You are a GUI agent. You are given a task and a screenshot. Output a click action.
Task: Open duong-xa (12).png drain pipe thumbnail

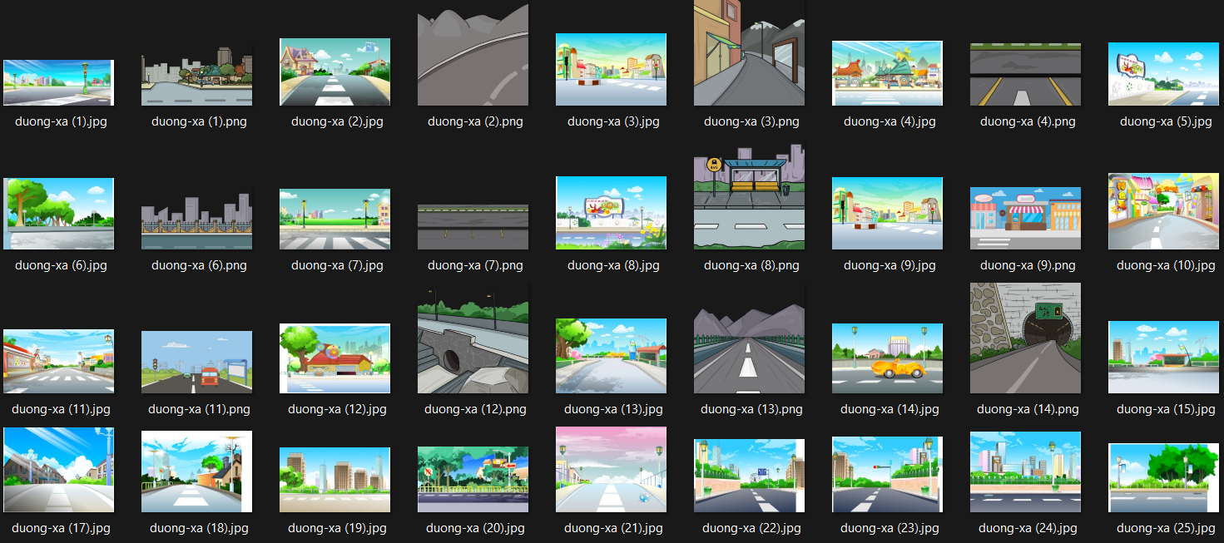click(x=473, y=341)
